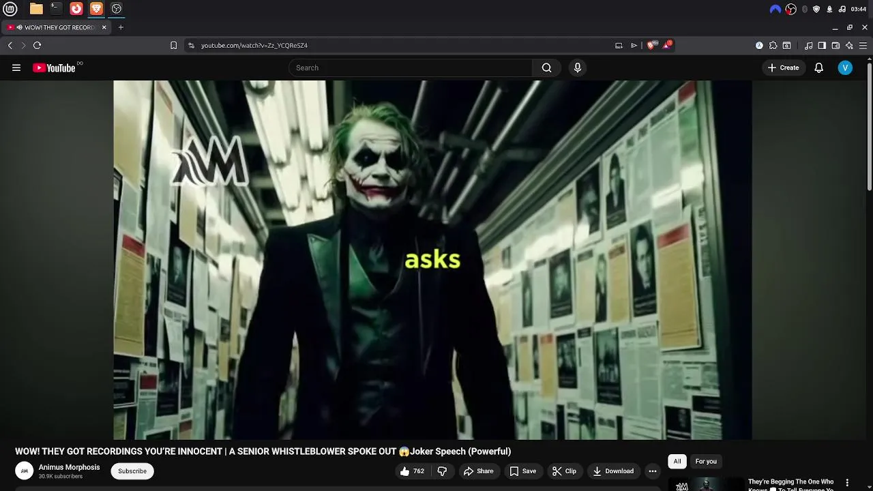Open the Create menu
The image size is (873, 491).
783,68
